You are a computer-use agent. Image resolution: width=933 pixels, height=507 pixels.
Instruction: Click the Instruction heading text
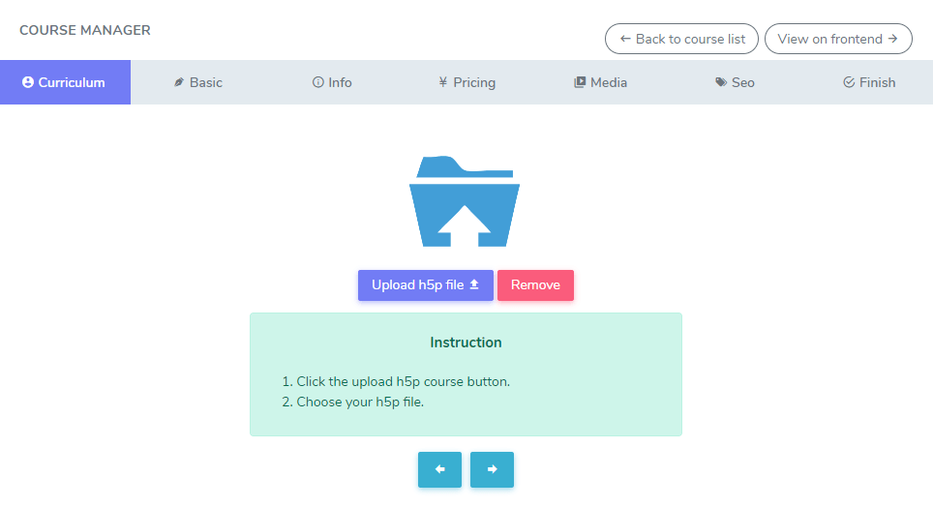click(x=466, y=343)
